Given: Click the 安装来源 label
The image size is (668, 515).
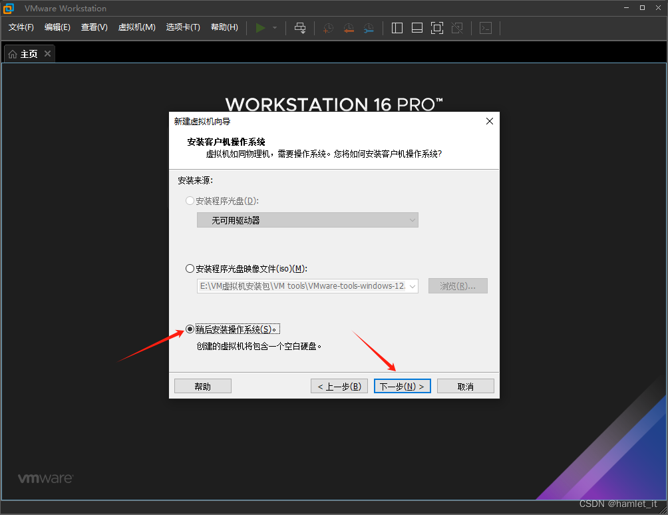Looking at the screenshot, I should (x=195, y=180).
